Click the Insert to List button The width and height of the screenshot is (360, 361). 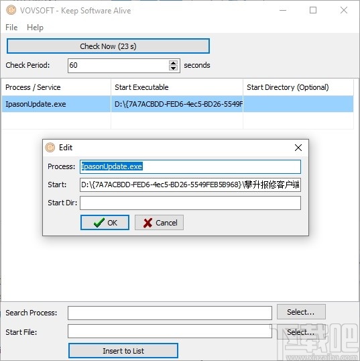123,351
